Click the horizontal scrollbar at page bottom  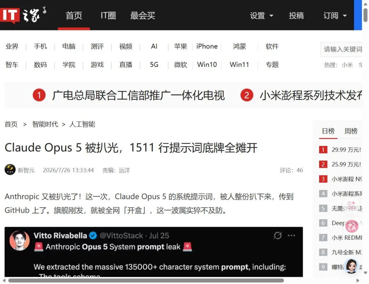coord(146,281)
